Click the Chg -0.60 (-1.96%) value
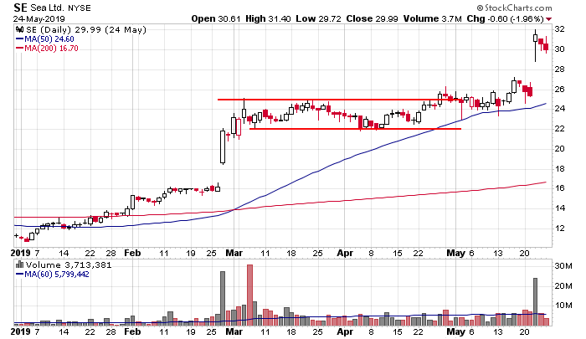Screen dimensions: 586x339 [x=505, y=18]
